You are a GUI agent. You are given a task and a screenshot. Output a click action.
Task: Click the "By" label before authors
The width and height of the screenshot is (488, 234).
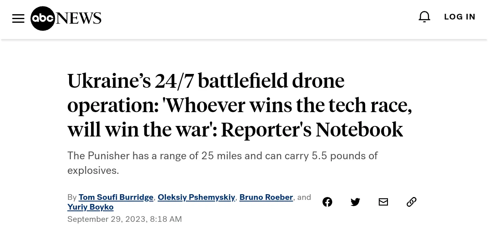72,197
